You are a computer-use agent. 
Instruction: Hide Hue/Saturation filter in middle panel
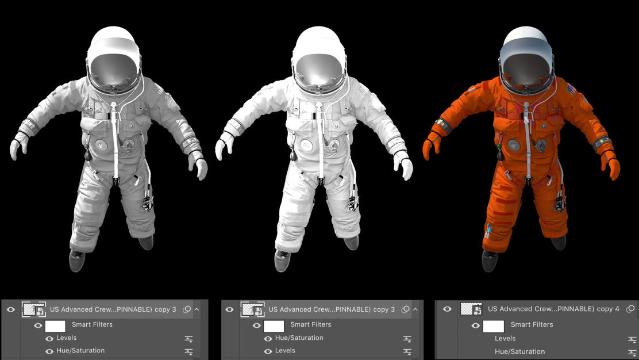click(x=268, y=338)
